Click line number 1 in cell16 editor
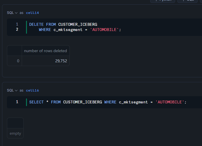This screenshot has height=146, width=202. 17,102
